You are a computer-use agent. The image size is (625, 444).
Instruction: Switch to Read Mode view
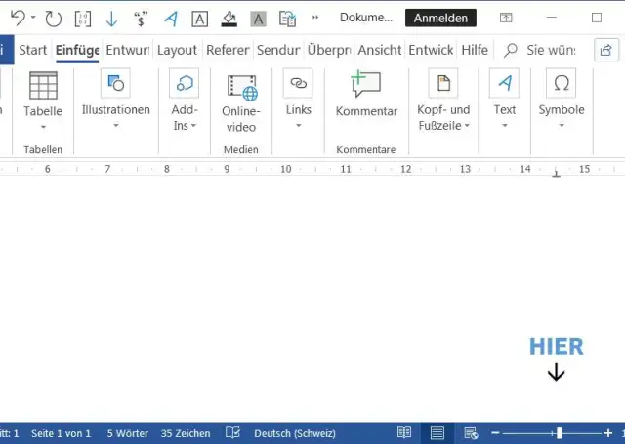tap(404, 433)
